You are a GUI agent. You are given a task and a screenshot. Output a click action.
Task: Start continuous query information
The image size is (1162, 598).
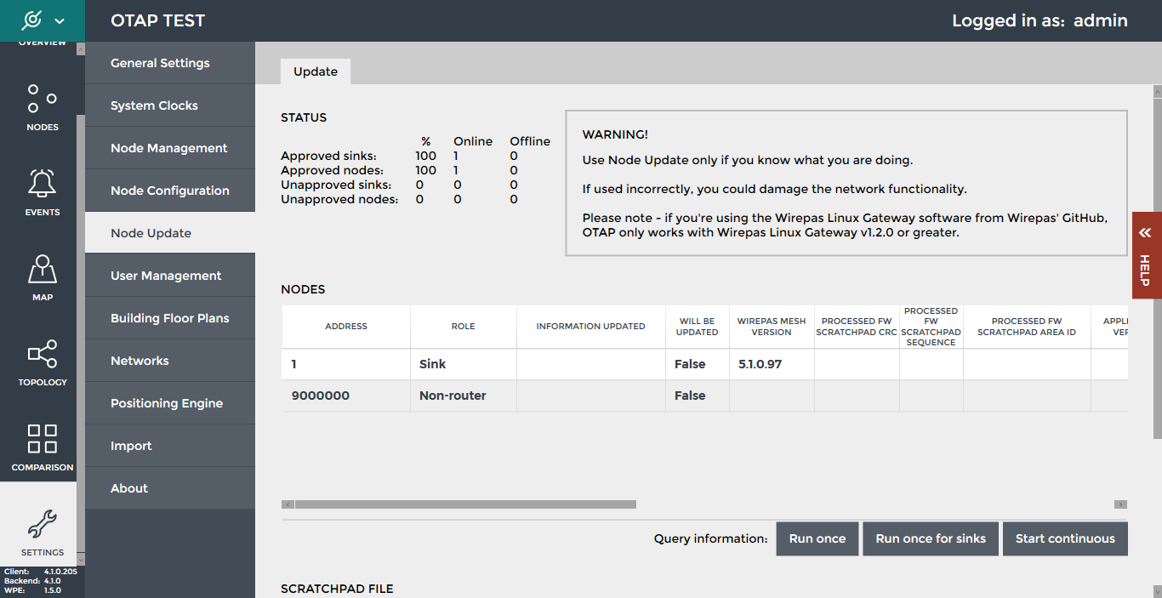pos(1065,538)
